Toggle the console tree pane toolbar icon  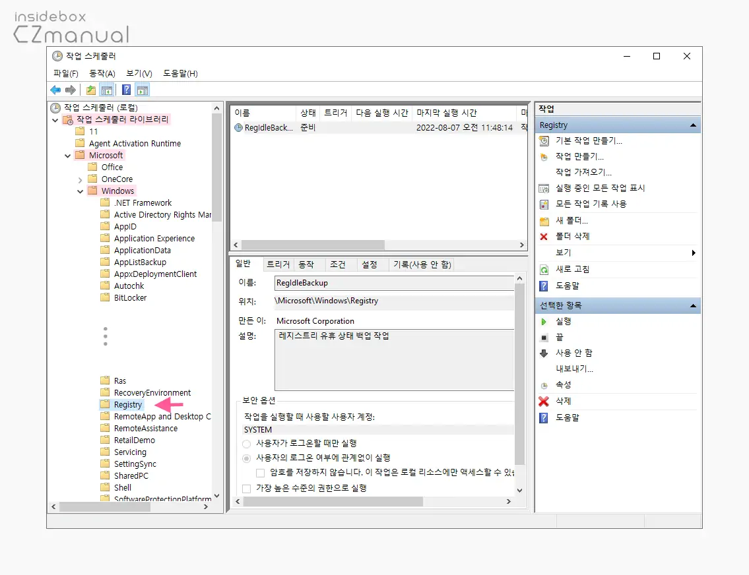click(x=107, y=90)
